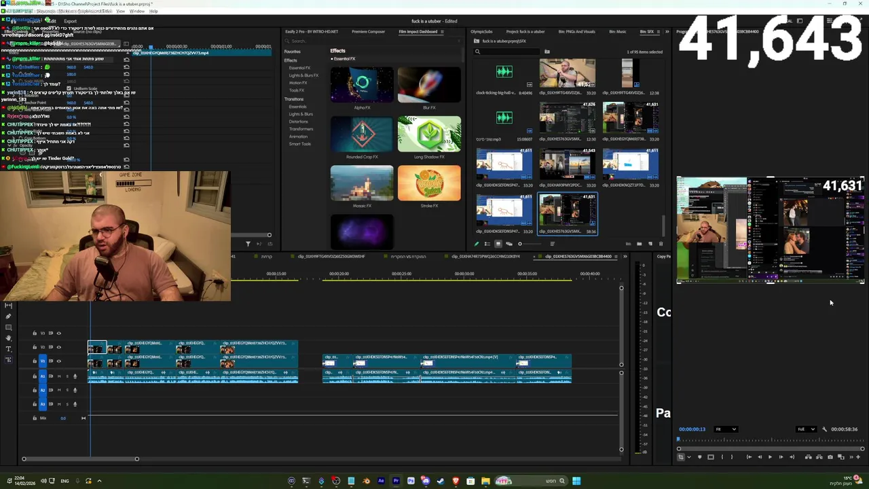Open transport controls overflow chevrons
Viewport: 869px width, 489px height.
851,457
